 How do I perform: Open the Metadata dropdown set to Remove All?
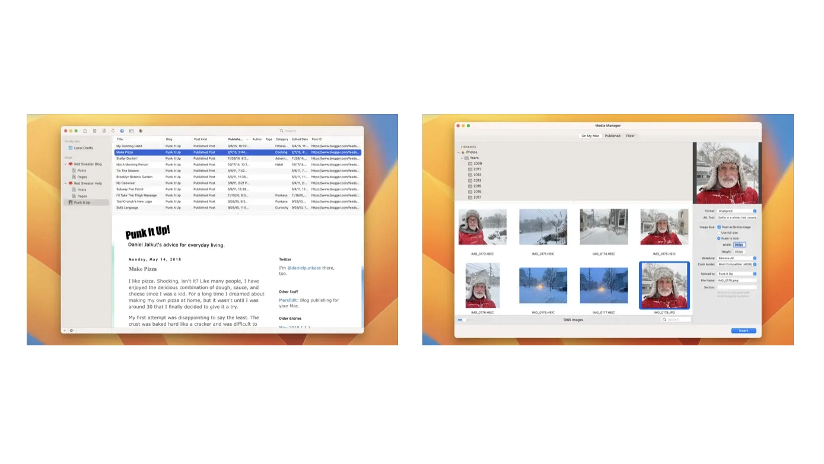click(x=737, y=258)
